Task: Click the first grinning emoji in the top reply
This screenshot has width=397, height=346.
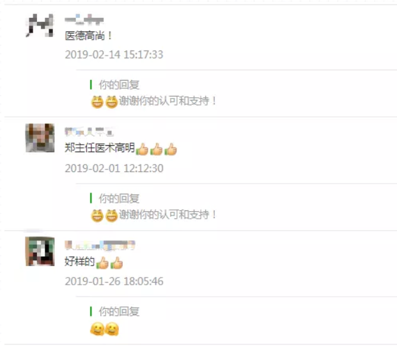Action: pos(97,102)
